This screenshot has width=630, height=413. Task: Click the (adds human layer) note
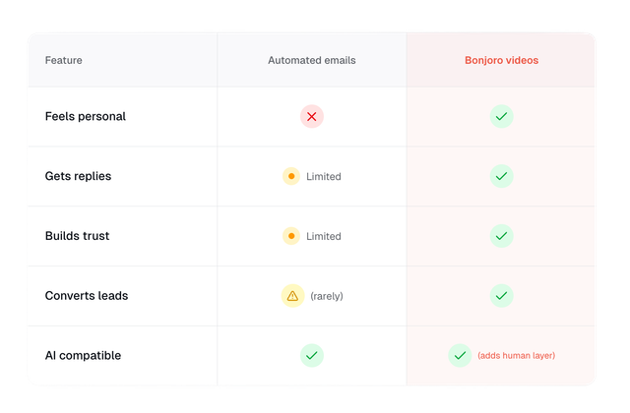point(523,355)
